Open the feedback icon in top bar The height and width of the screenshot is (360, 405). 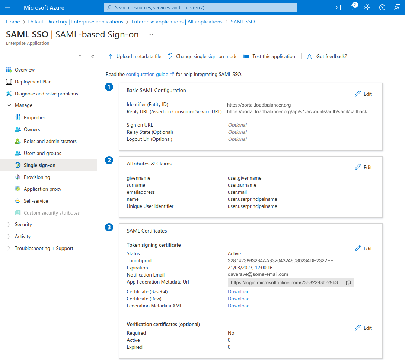point(397,7)
